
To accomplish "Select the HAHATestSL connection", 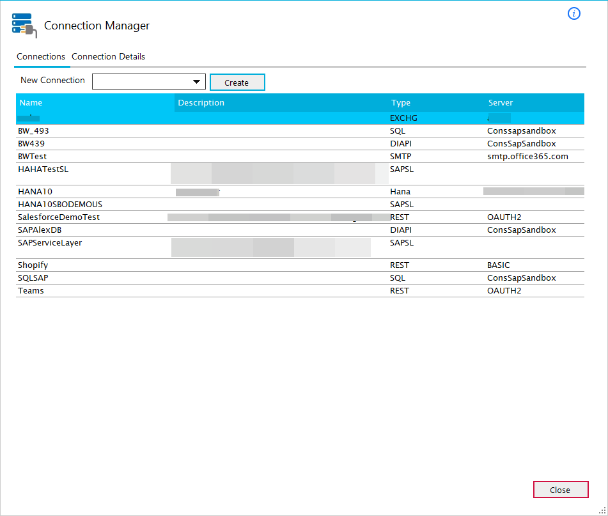I will point(300,174).
